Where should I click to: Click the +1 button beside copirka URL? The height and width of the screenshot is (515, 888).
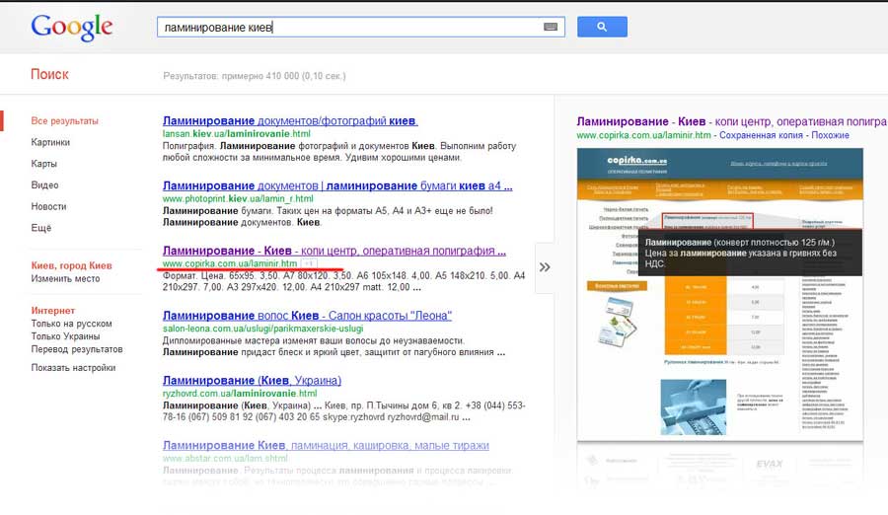[x=309, y=263]
